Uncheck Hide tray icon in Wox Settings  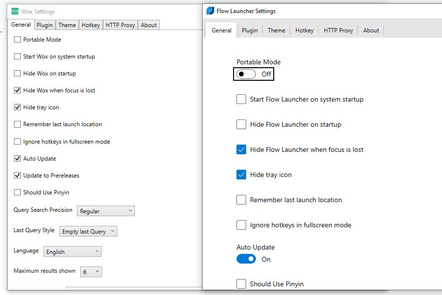pos(17,107)
